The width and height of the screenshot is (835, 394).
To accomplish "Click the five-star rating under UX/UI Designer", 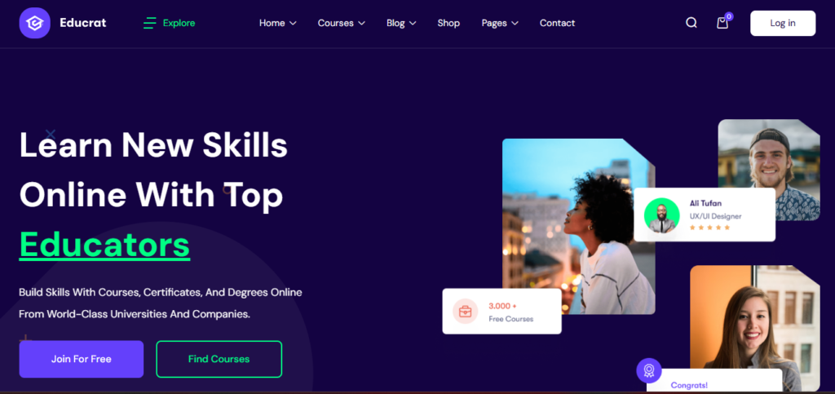I will point(709,228).
